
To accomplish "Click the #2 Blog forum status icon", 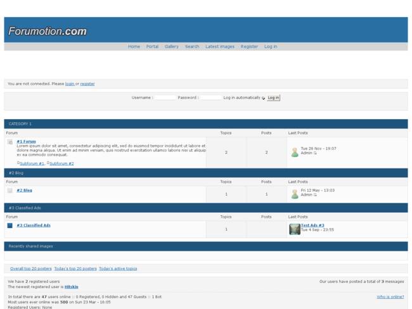I will click(10, 190).
